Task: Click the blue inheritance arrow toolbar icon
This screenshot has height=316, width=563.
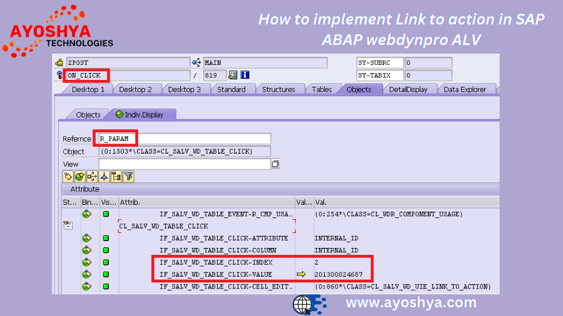Action: click(x=104, y=176)
